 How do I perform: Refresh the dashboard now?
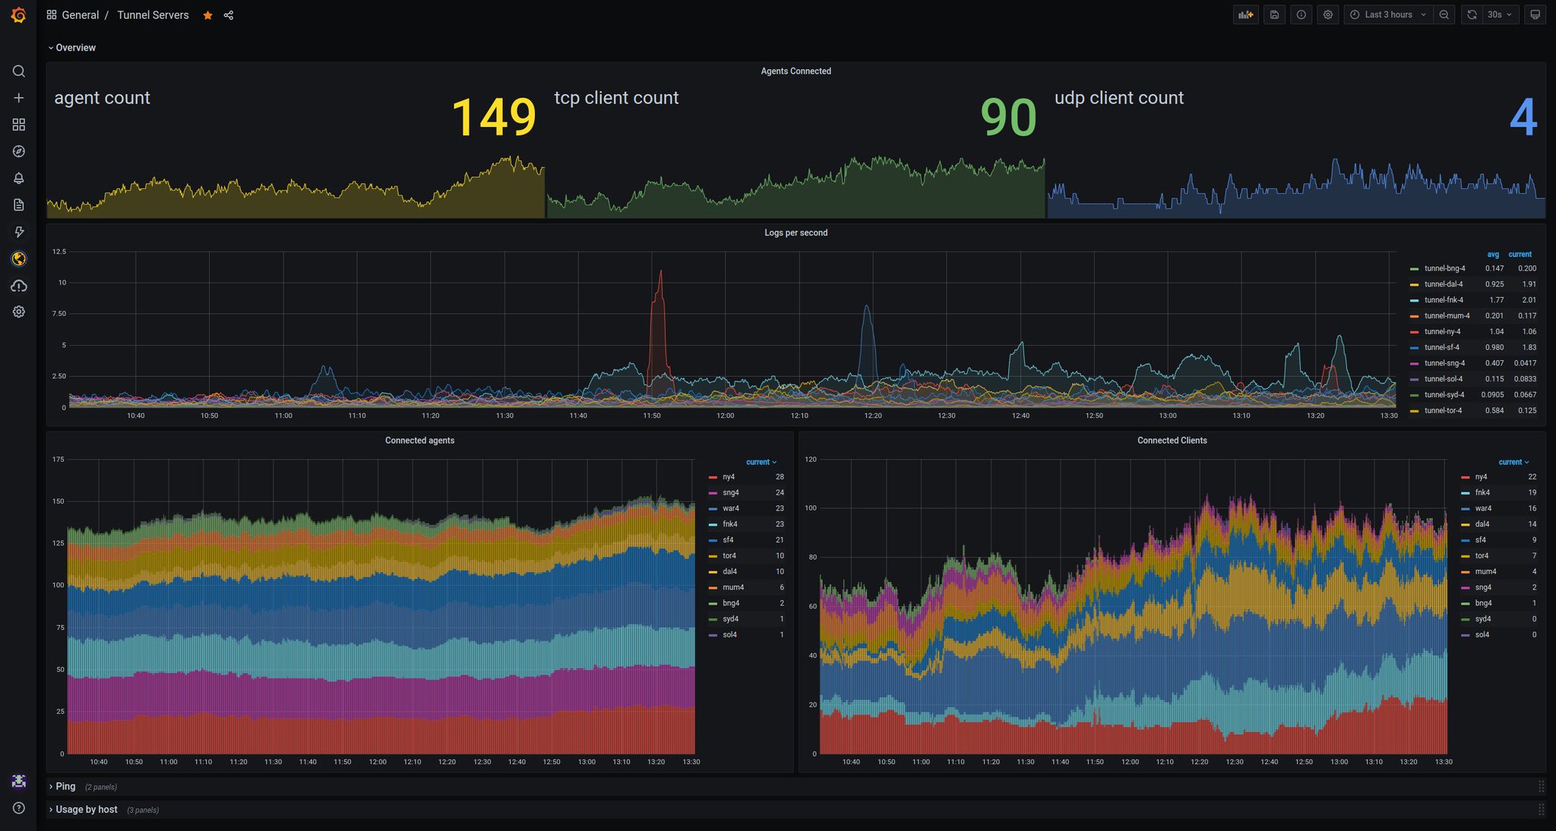click(x=1472, y=14)
